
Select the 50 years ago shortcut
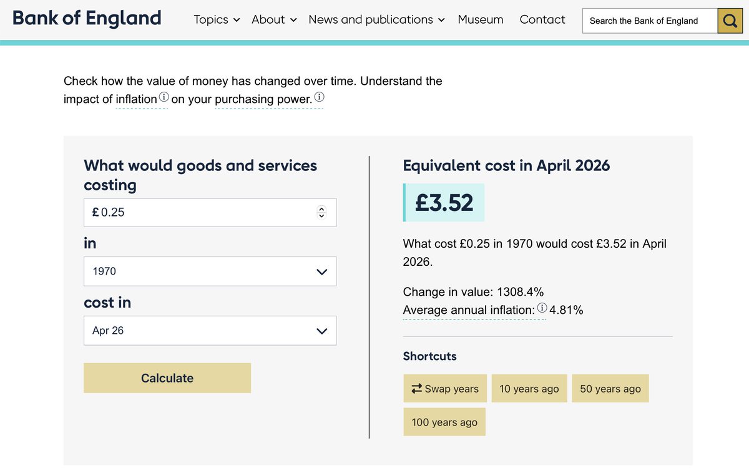pos(610,389)
